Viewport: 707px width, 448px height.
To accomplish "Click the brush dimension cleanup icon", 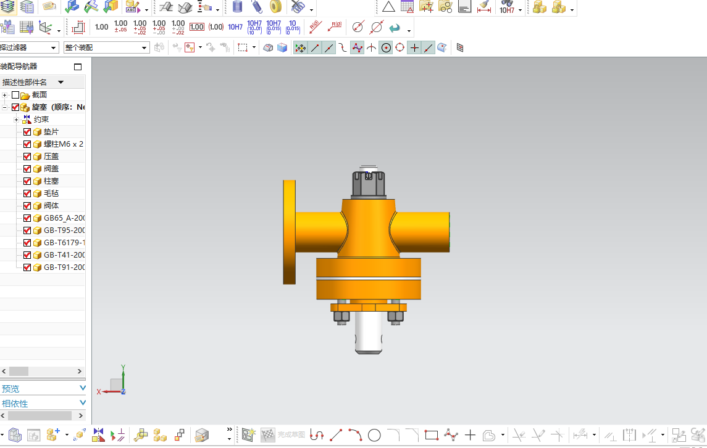I will 484,7.
